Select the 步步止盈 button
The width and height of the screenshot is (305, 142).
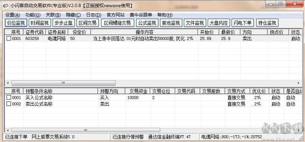(64, 23)
